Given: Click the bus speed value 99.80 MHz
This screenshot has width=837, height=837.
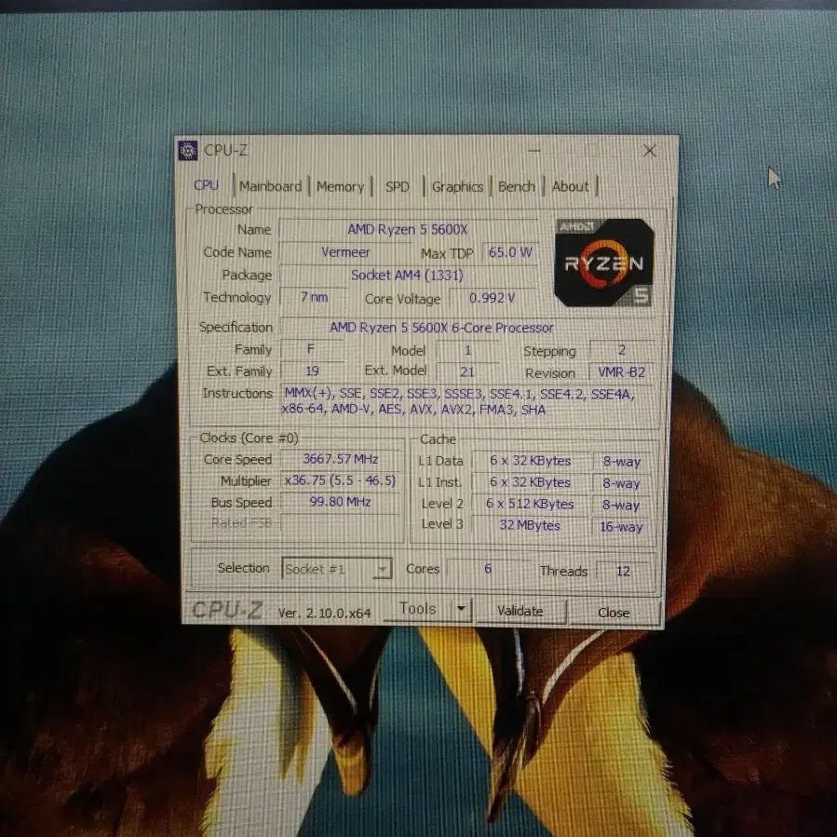Looking at the screenshot, I should [x=340, y=502].
